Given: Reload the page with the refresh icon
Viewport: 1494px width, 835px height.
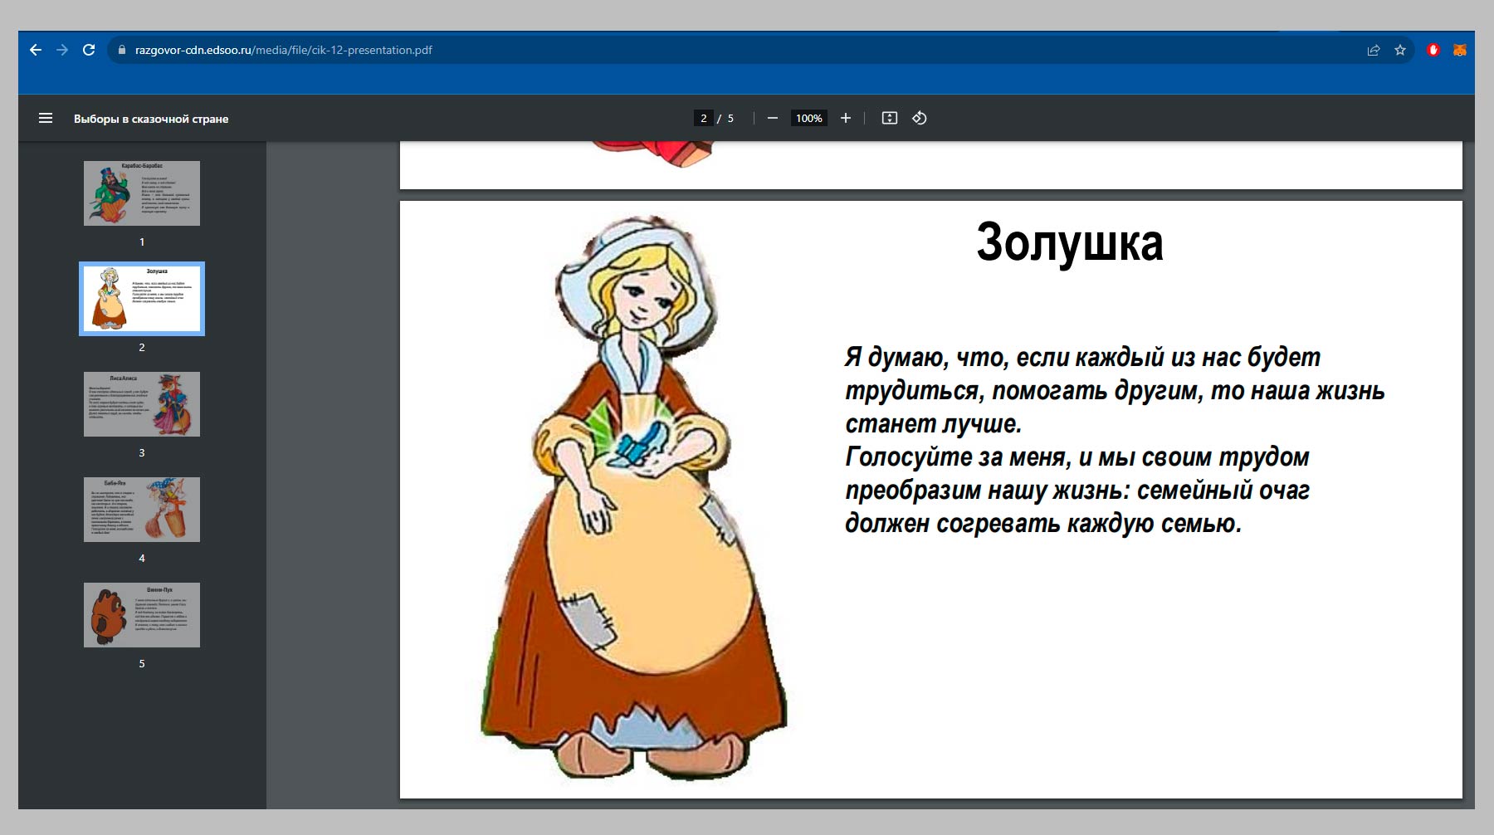Looking at the screenshot, I should (x=89, y=50).
